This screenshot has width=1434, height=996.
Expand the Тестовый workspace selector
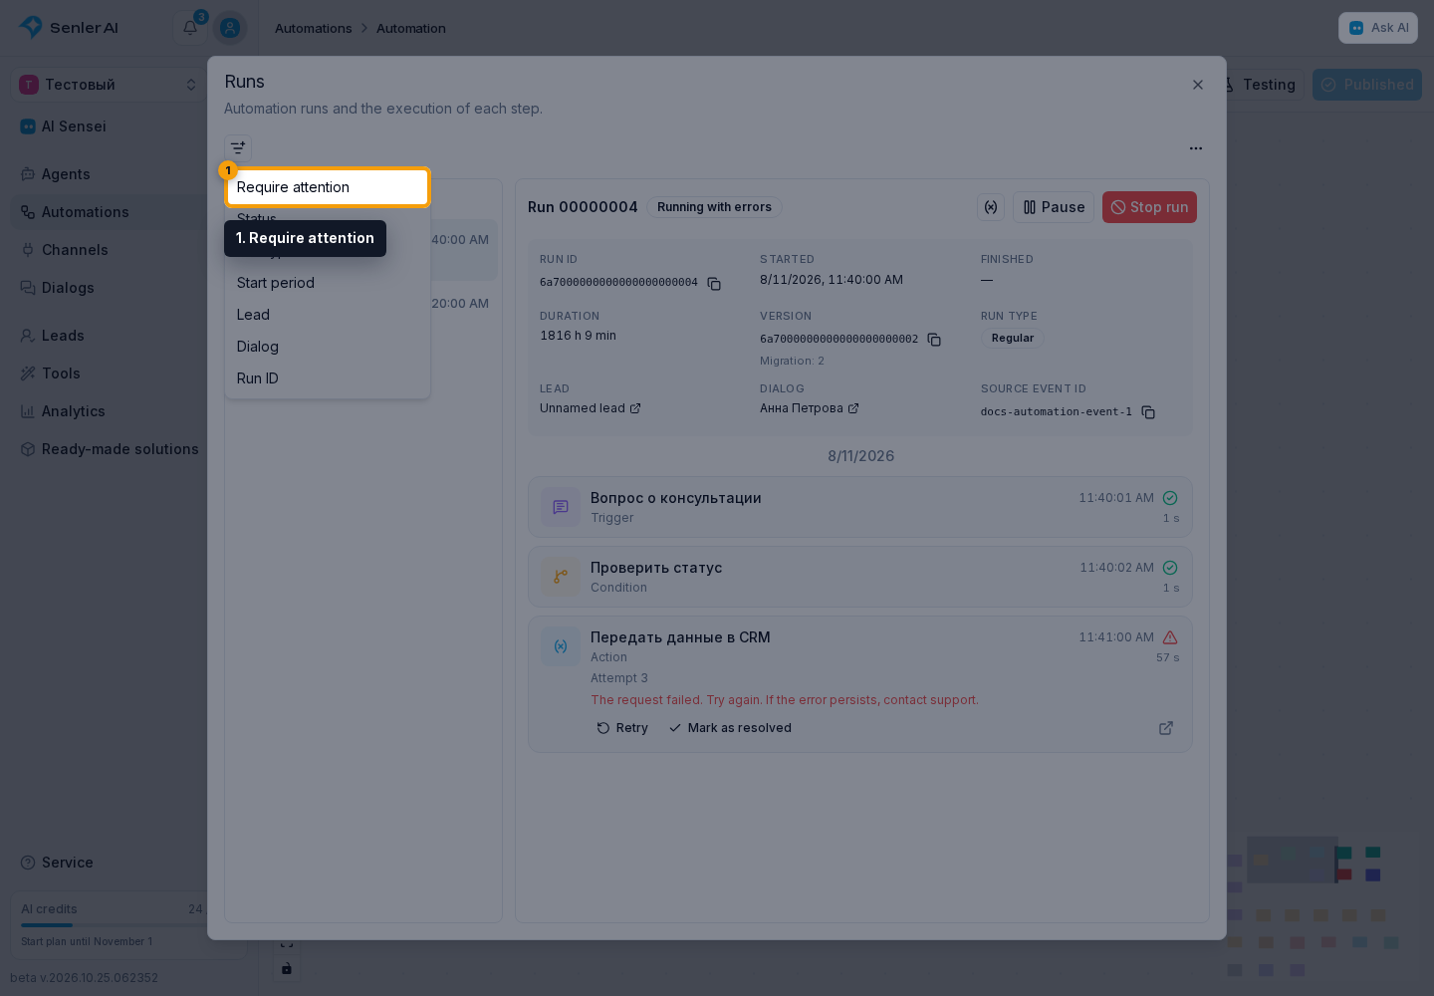coord(109,85)
